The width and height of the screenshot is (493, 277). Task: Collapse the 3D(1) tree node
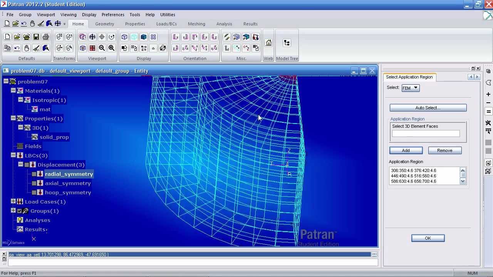tap(20, 127)
